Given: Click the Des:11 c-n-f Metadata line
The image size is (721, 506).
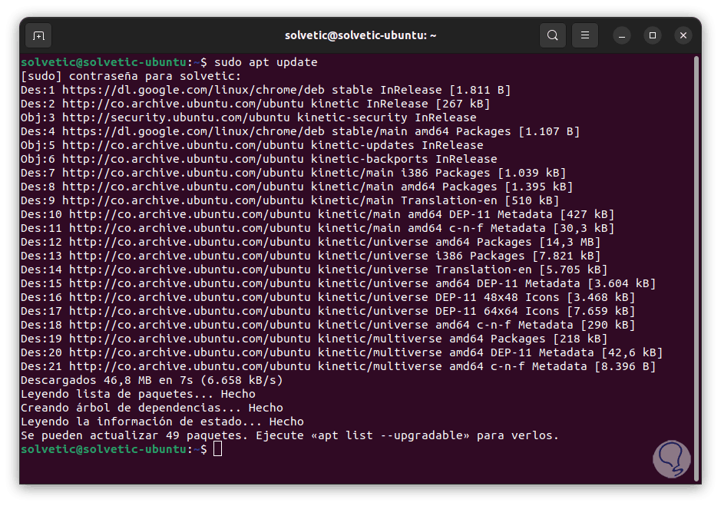Looking at the screenshot, I should click(317, 228).
